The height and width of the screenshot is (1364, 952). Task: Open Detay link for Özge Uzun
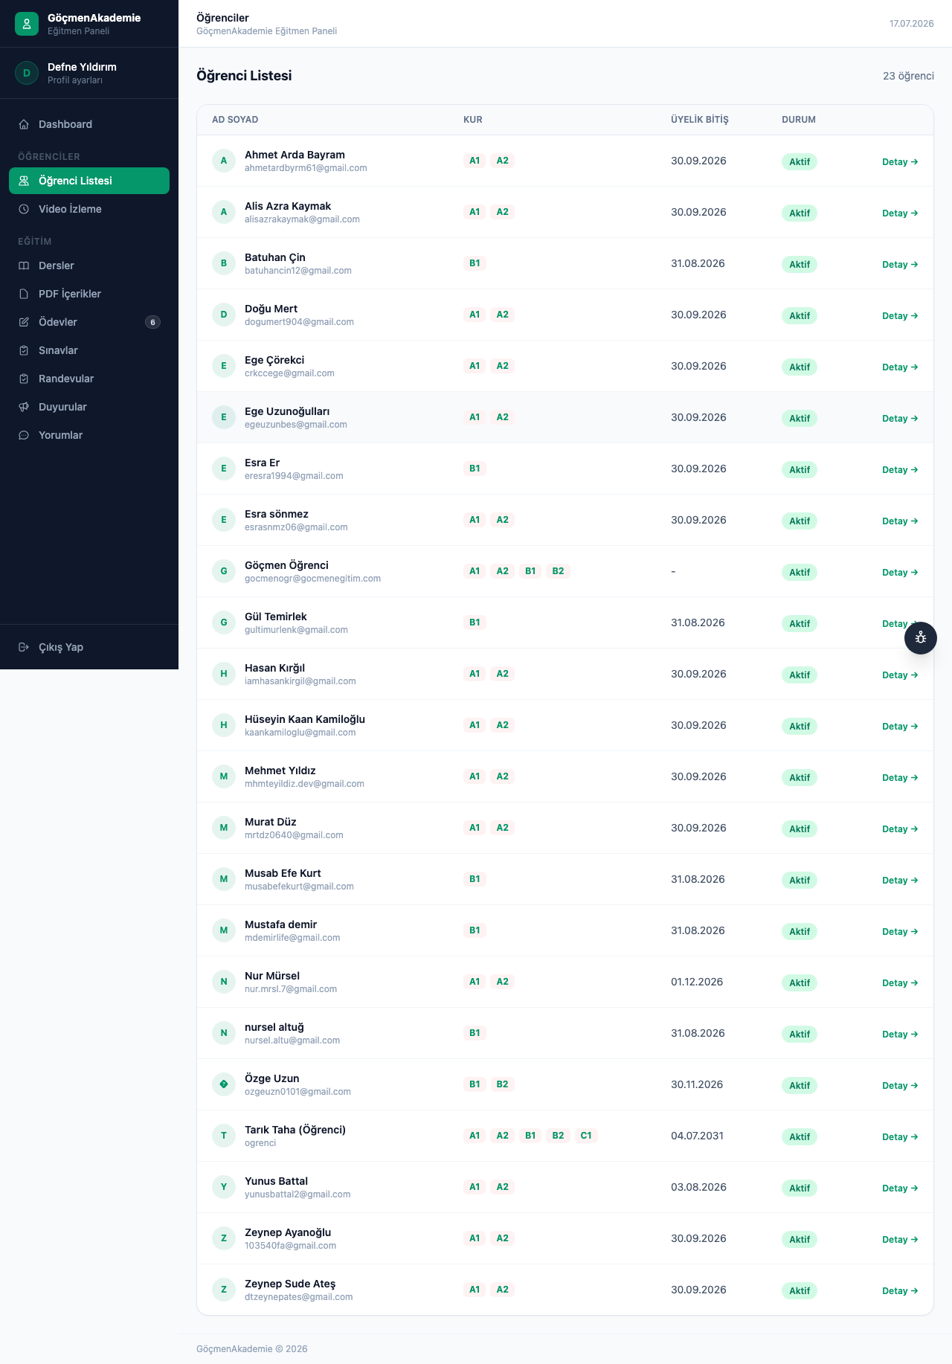(x=900, y=1085)
